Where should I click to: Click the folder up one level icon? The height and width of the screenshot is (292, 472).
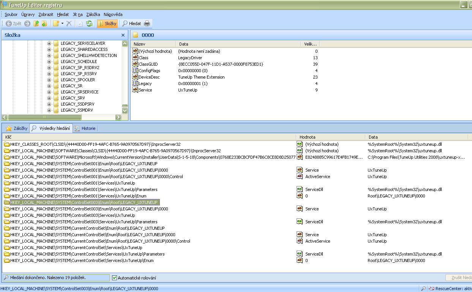(36, 24)
